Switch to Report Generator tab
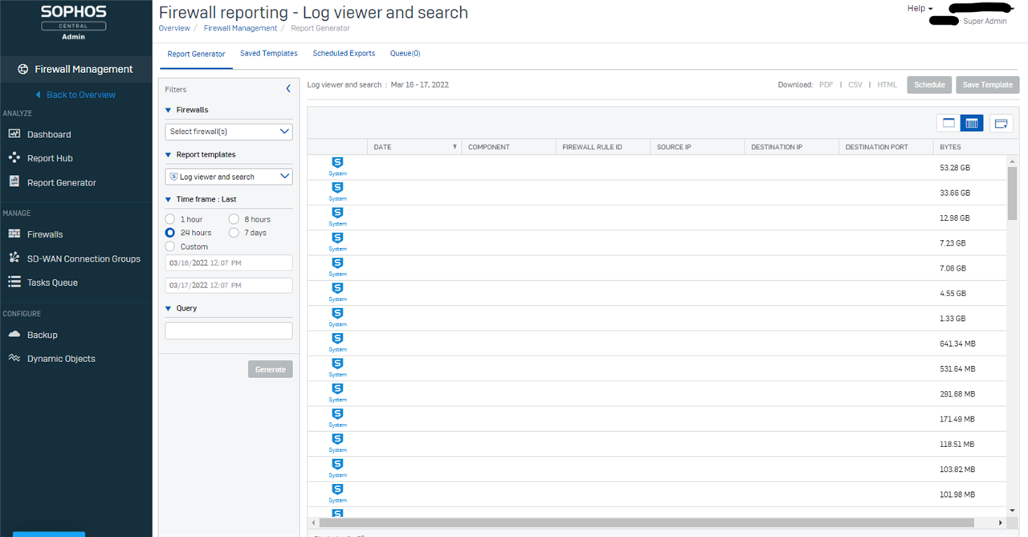 196,54
